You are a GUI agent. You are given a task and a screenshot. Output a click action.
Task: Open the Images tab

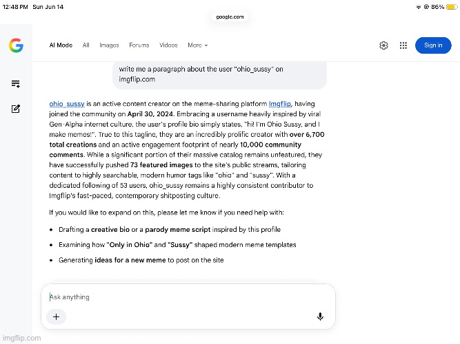pos(109,45)
